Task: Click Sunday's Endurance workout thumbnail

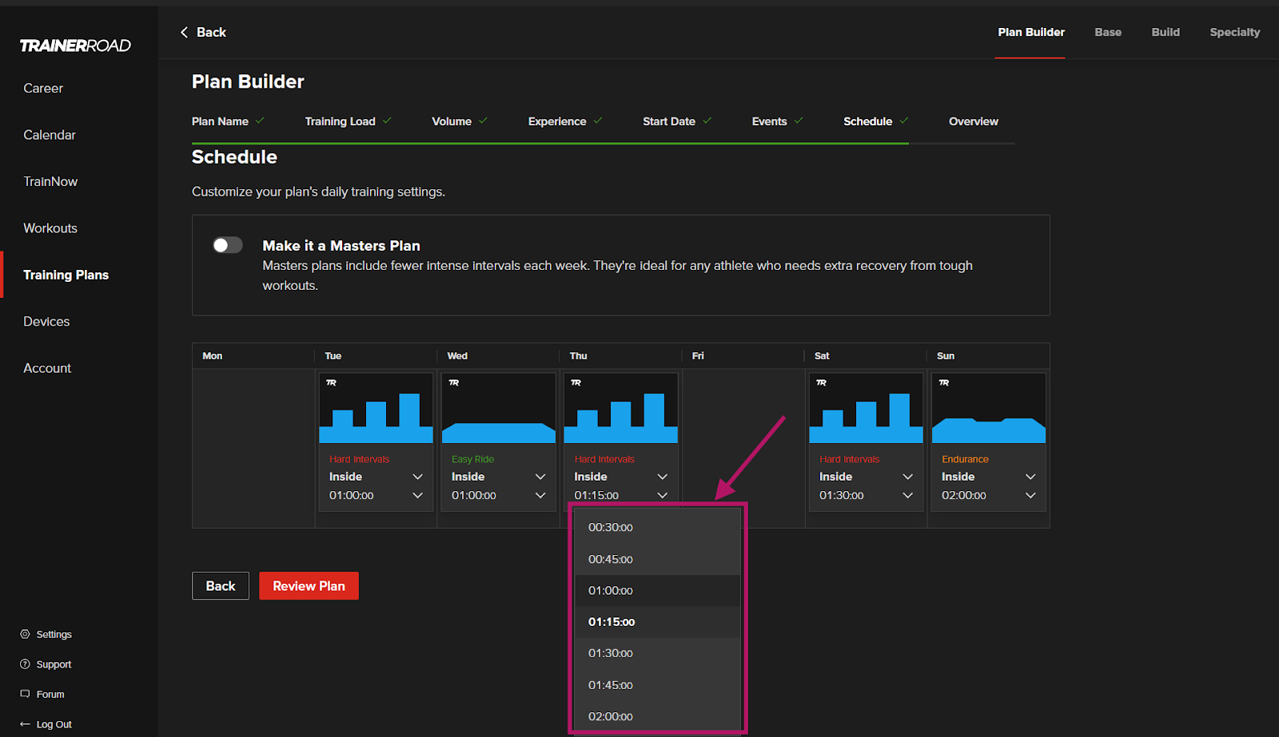Action: tap(988, 408)
